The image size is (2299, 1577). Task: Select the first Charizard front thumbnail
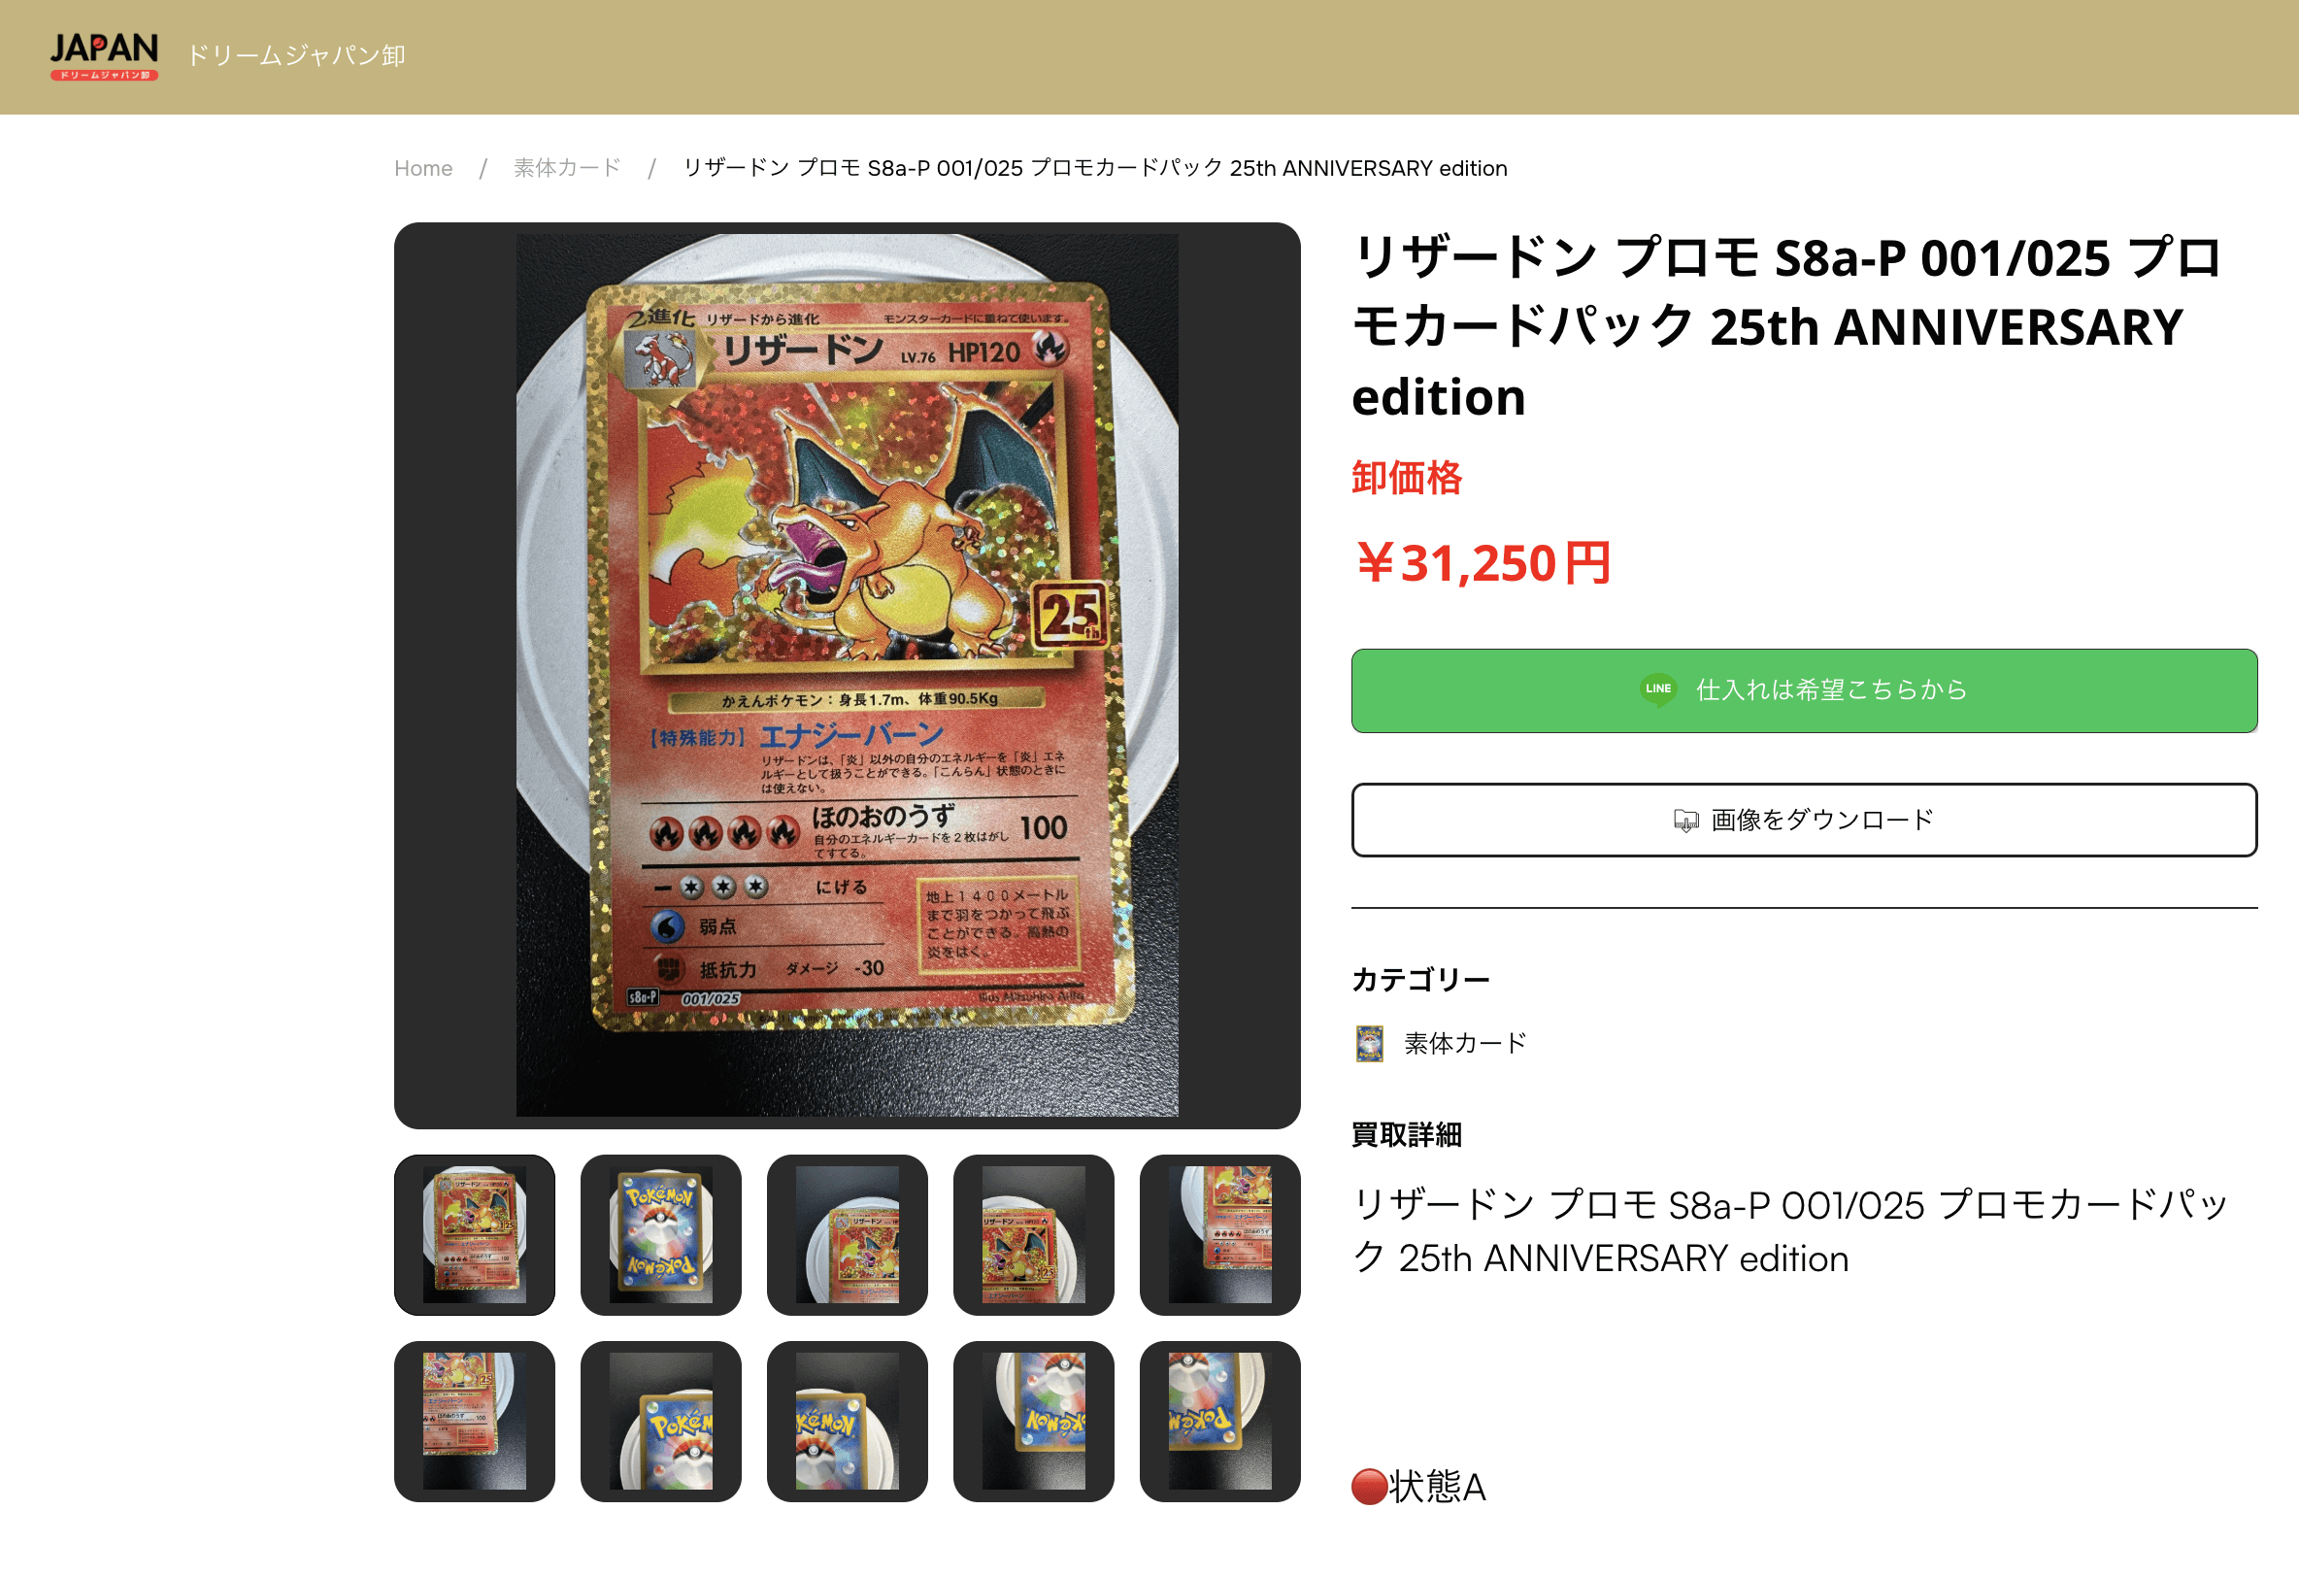pyautogui.click(x=475, y=1234)
